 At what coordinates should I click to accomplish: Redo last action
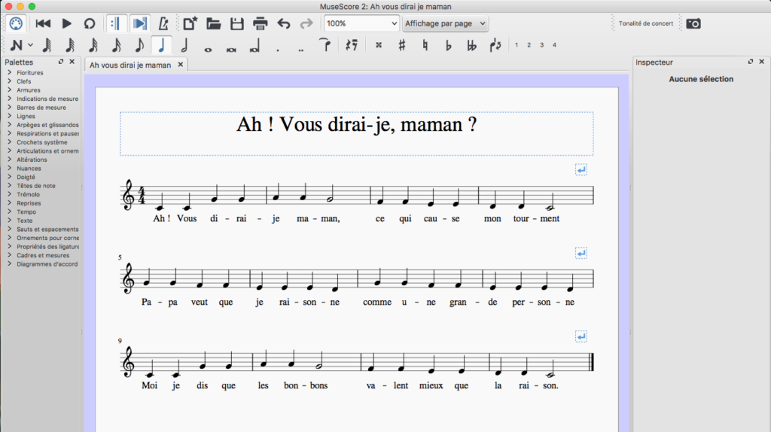pos(306,23)
